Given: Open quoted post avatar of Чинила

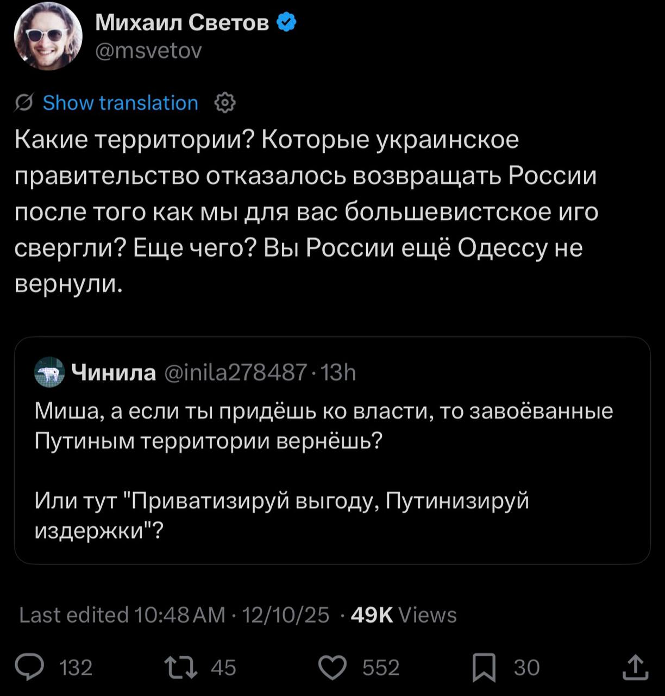Looking at the screenshot, I should tap(49, 372).
